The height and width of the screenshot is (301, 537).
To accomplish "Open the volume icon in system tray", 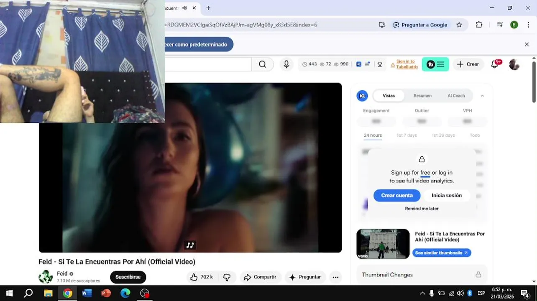I will coord(460,293).
